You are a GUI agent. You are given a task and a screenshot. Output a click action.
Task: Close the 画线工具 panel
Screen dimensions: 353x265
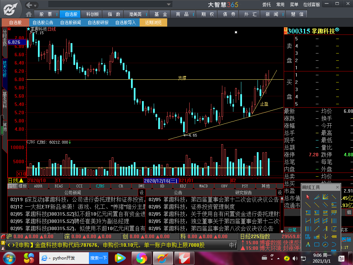point(337,187)
